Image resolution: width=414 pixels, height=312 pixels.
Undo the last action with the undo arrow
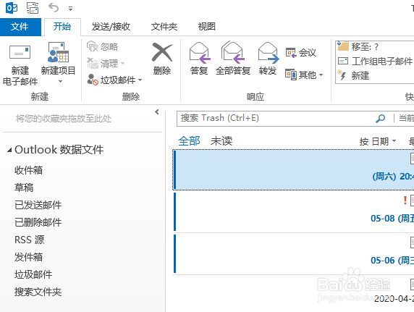click(54, 8)
